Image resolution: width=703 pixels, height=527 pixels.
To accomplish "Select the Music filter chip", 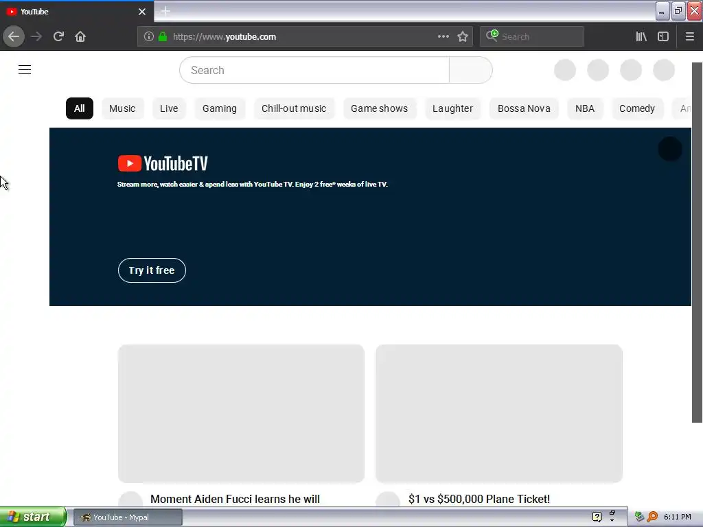I will (122, 108).
